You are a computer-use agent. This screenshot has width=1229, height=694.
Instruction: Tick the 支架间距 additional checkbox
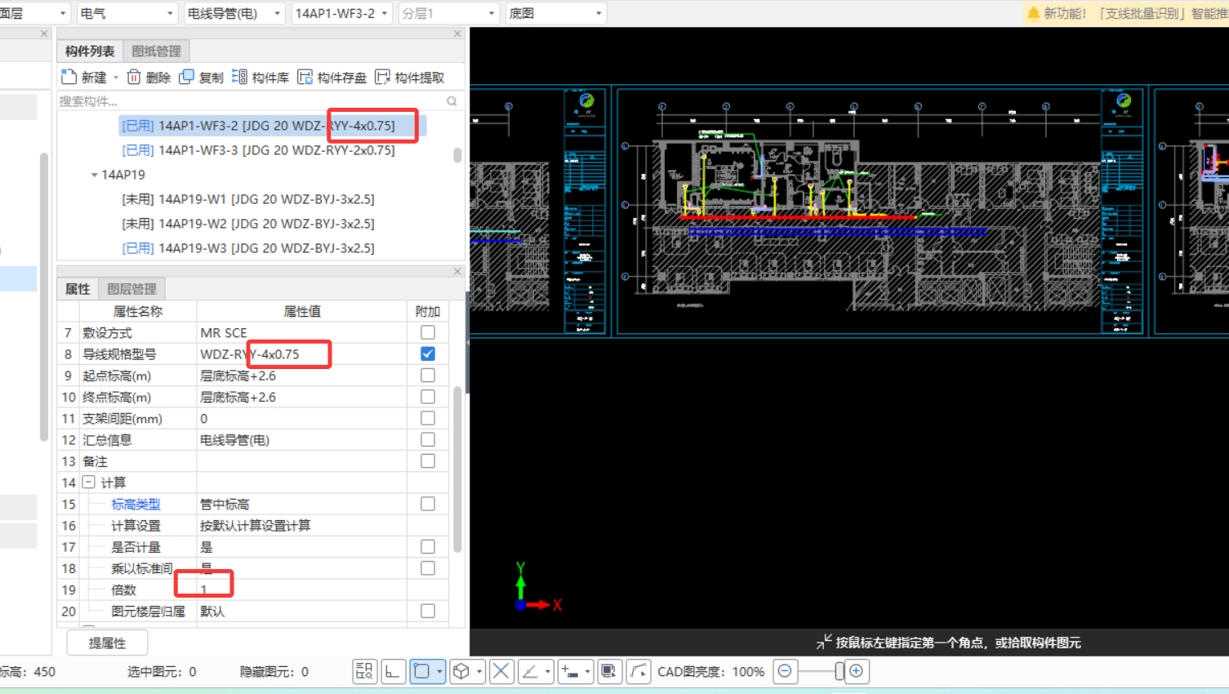point(428,418)
